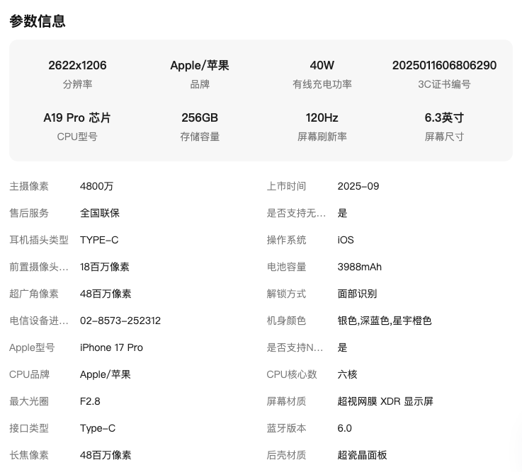Click the 120Hz screen refresh rate
The width and height of the screenshot is (522, 472).
(322, 117)
